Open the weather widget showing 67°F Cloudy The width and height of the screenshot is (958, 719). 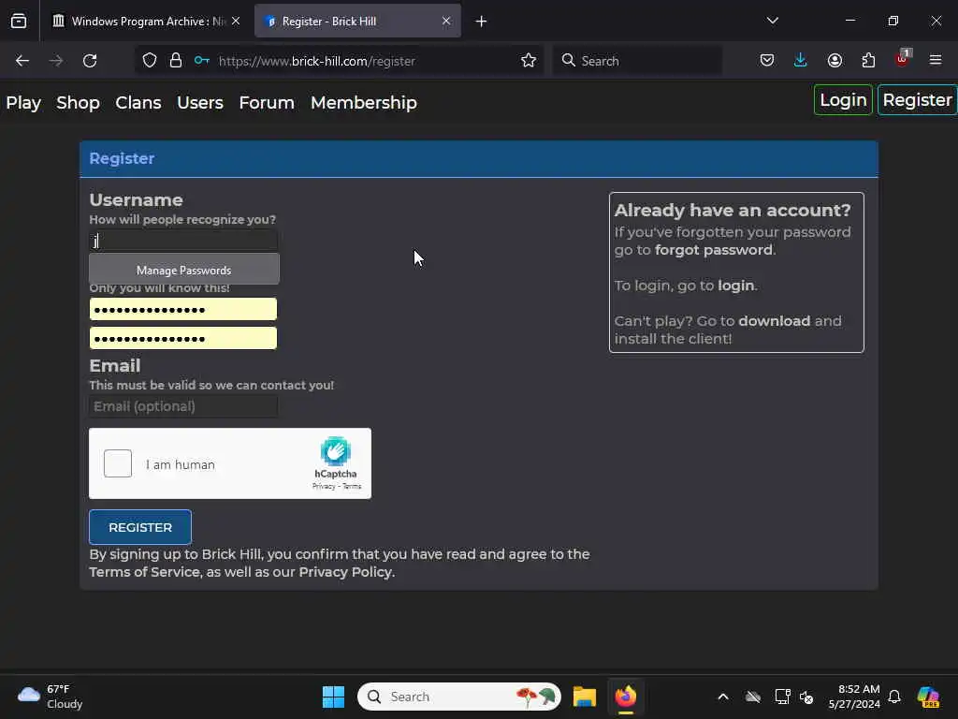[x=51, y=697]
